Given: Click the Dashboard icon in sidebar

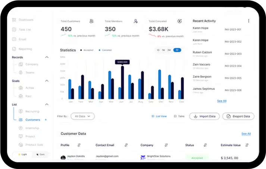Looking at the screenshot, I should [x=14, y=20].
